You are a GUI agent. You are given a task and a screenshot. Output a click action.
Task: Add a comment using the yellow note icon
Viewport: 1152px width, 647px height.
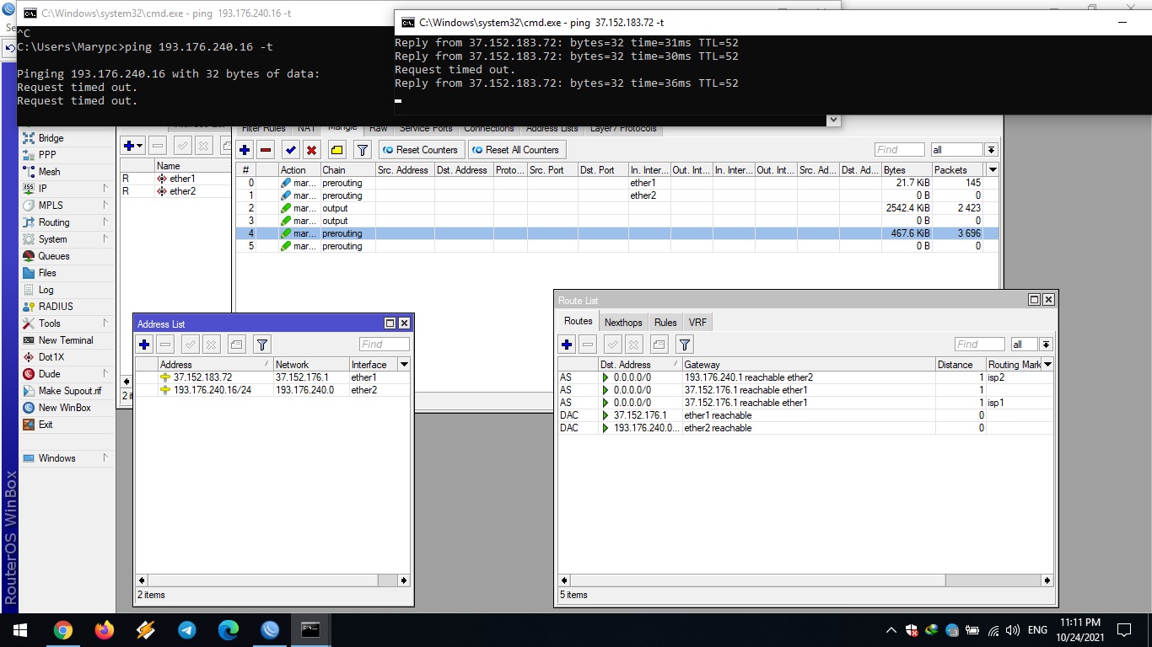(336, 150)
